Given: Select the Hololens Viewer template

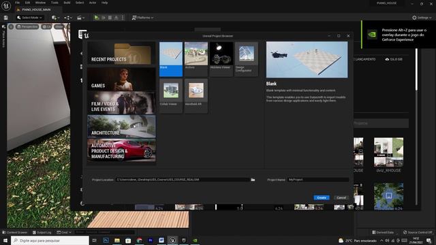Looking at the screenshot, I should pos(221,59).
